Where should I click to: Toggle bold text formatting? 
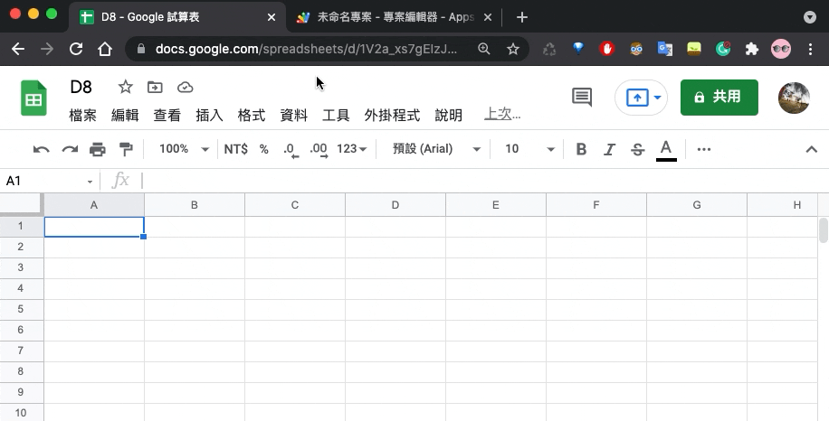pyautogui.click(x=581, y=149)
